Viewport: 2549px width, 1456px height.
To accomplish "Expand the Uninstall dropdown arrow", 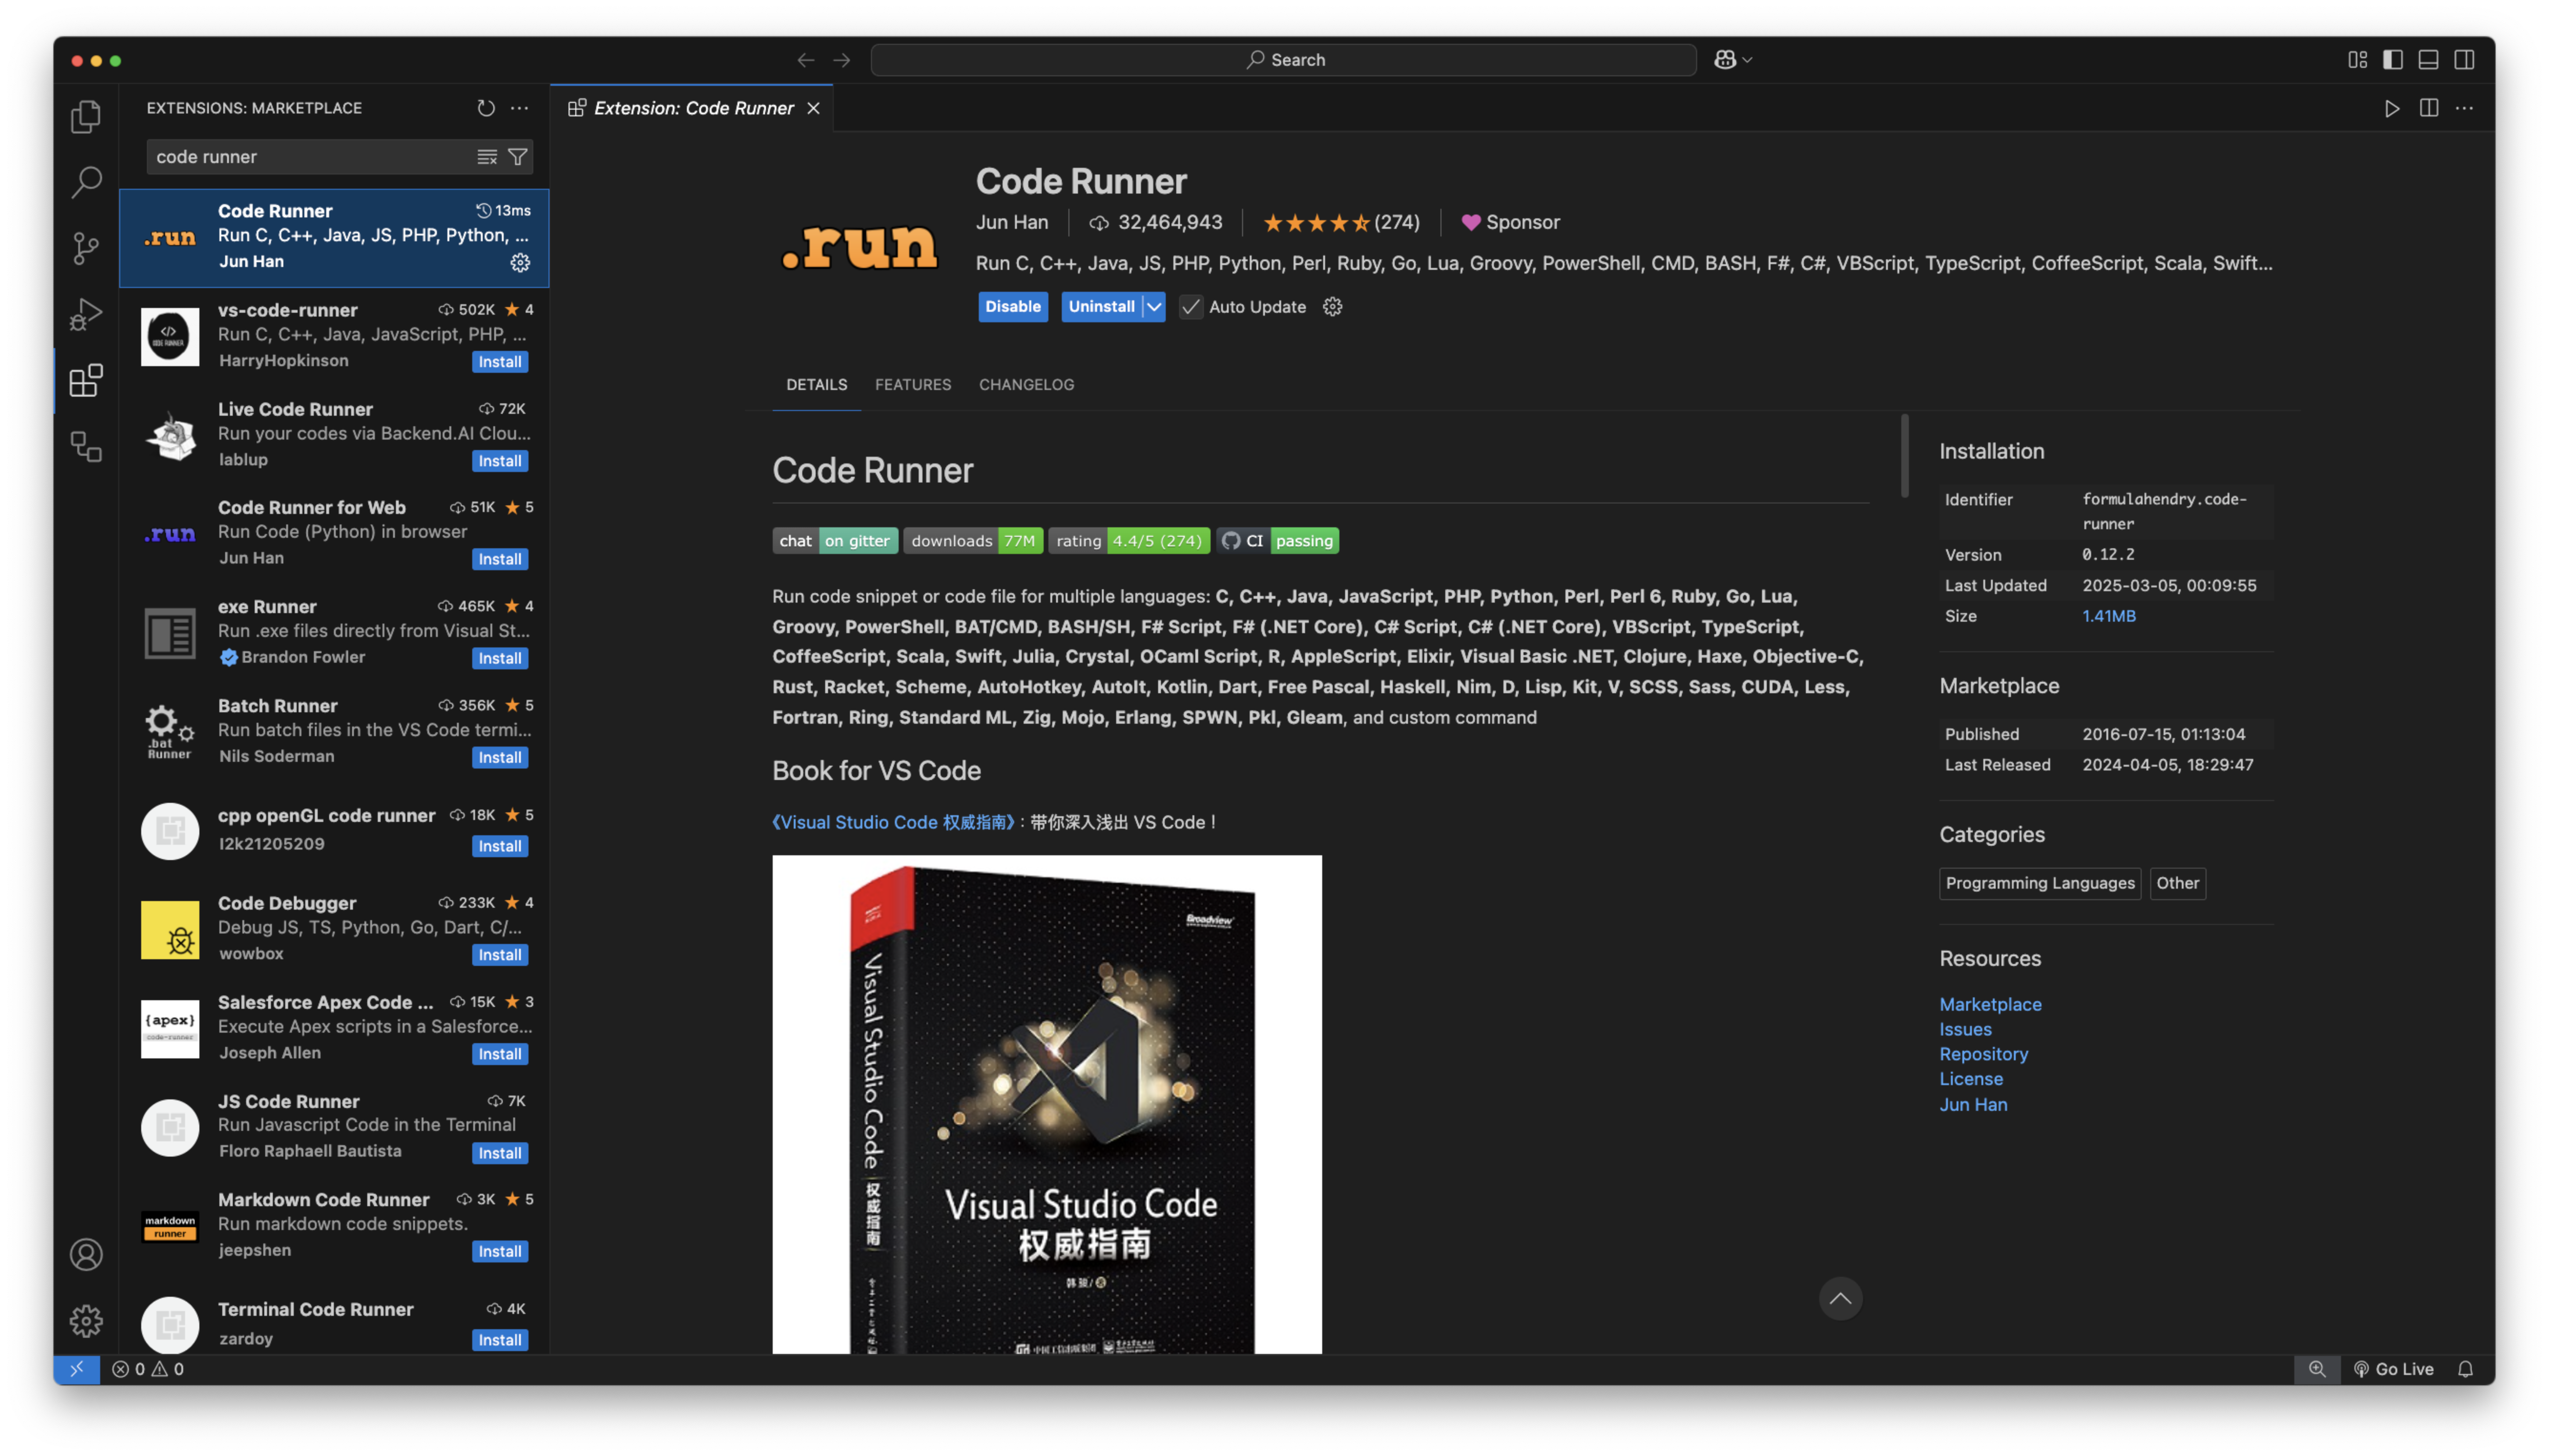I will pyautogui.click(x=1154, y=307).
